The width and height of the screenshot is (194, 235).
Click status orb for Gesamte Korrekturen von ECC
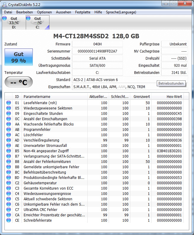click(9, 188)
